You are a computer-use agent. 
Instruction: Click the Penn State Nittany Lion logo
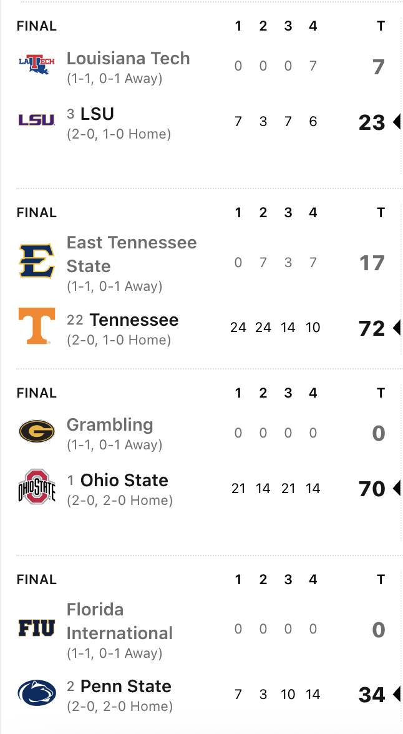point(36,693)
